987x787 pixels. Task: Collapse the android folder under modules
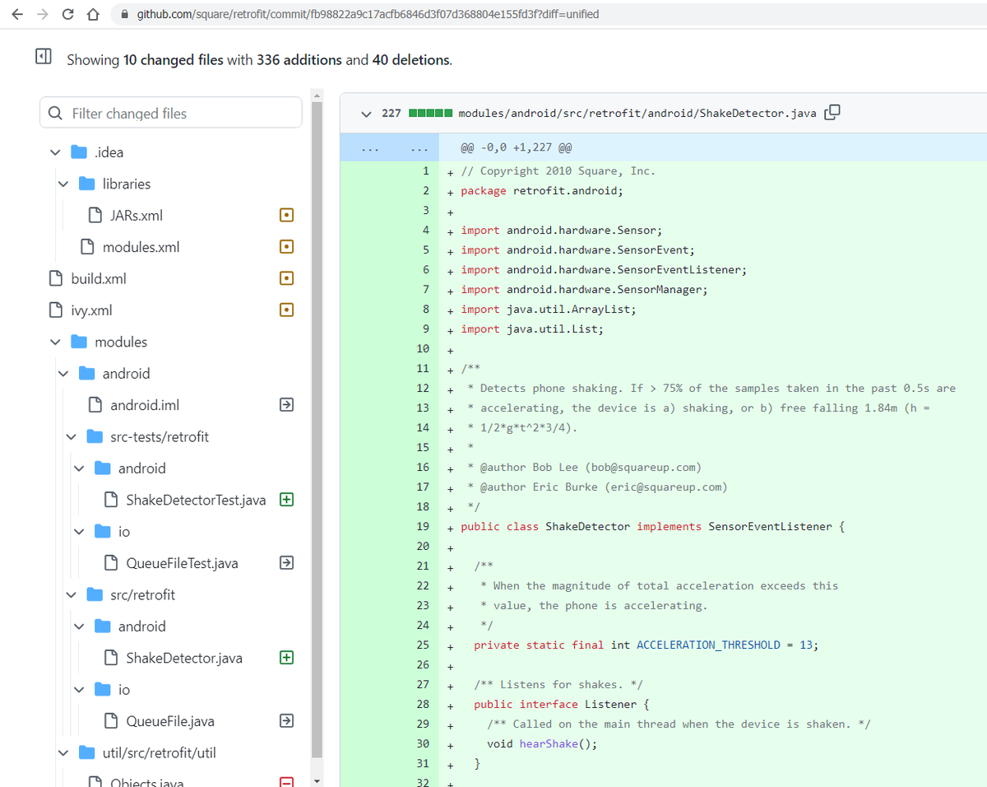coord(63,373)
